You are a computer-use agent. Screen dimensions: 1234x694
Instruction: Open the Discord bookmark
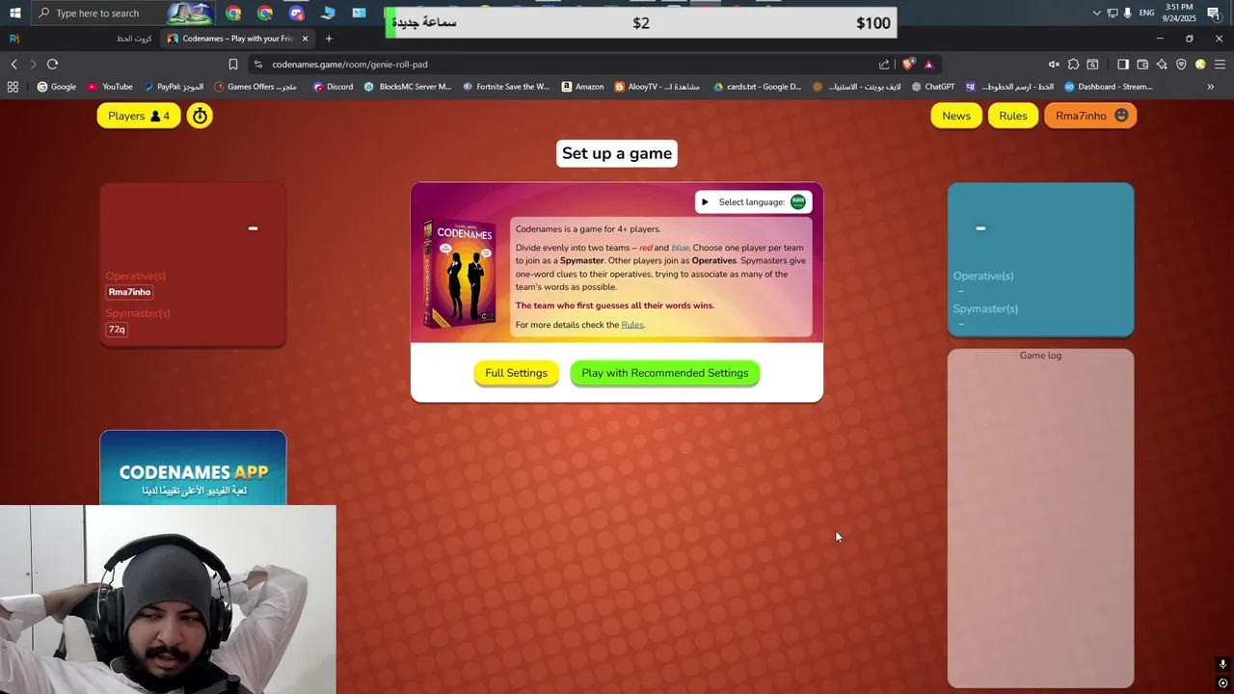(x=333, y=87)
